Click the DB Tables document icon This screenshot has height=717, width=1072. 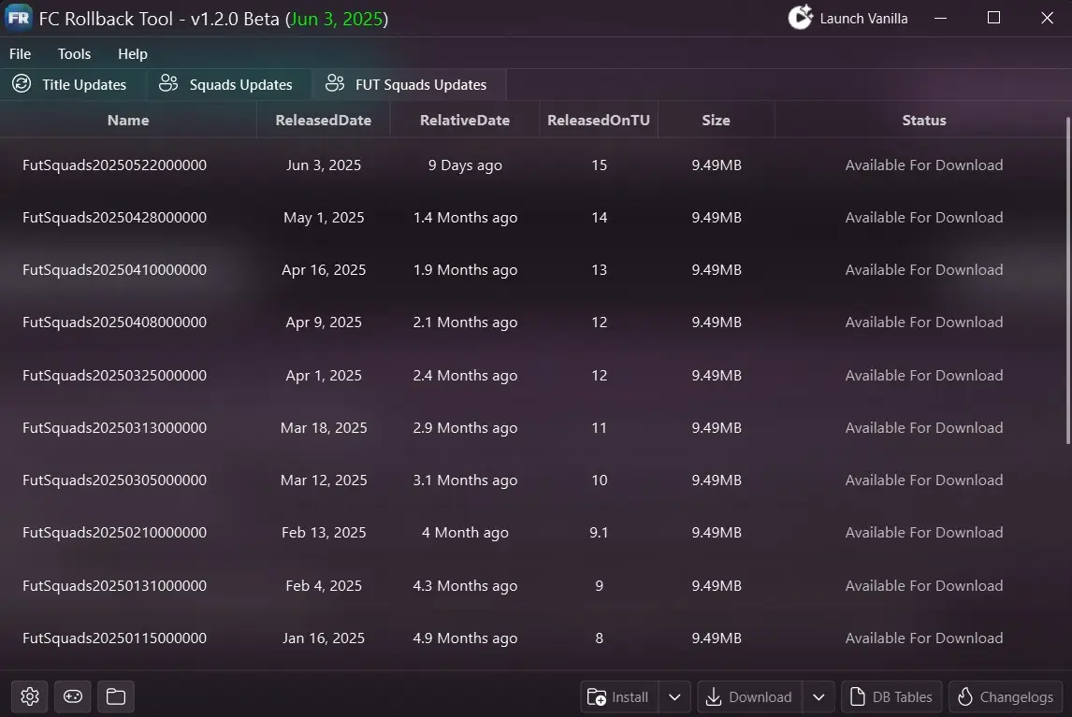pos(858,696)
